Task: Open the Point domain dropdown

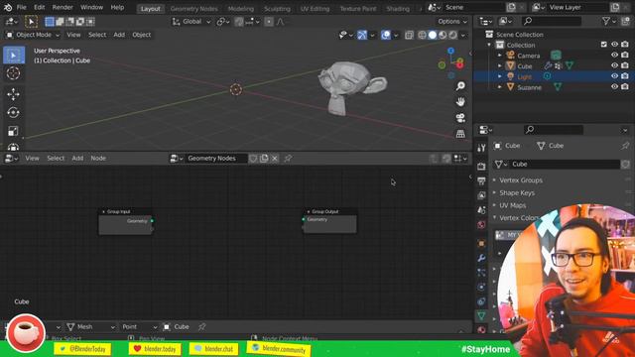Action: tap(140, 326)
